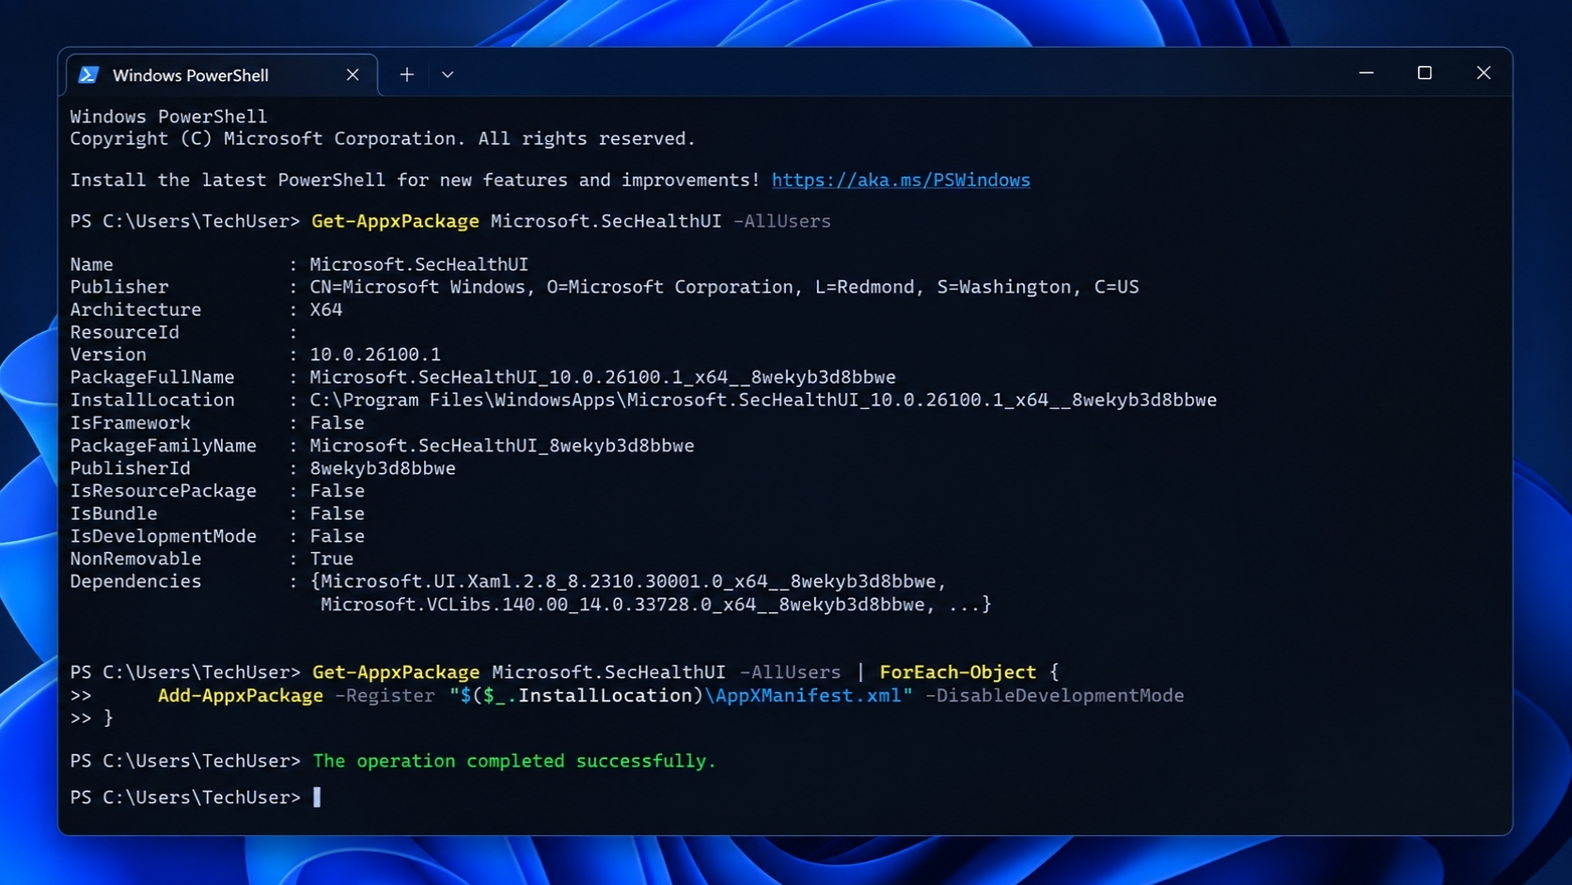1572x885 pixels.
Task: Click the NonRemovable value True
Action: 332,559
